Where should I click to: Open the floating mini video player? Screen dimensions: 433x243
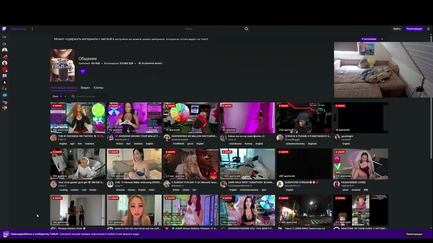(x=383, y=70)
